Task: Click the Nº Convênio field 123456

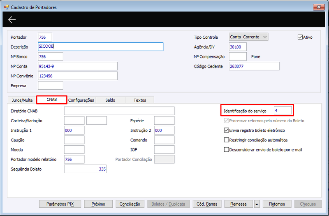Action: (78, 76)
